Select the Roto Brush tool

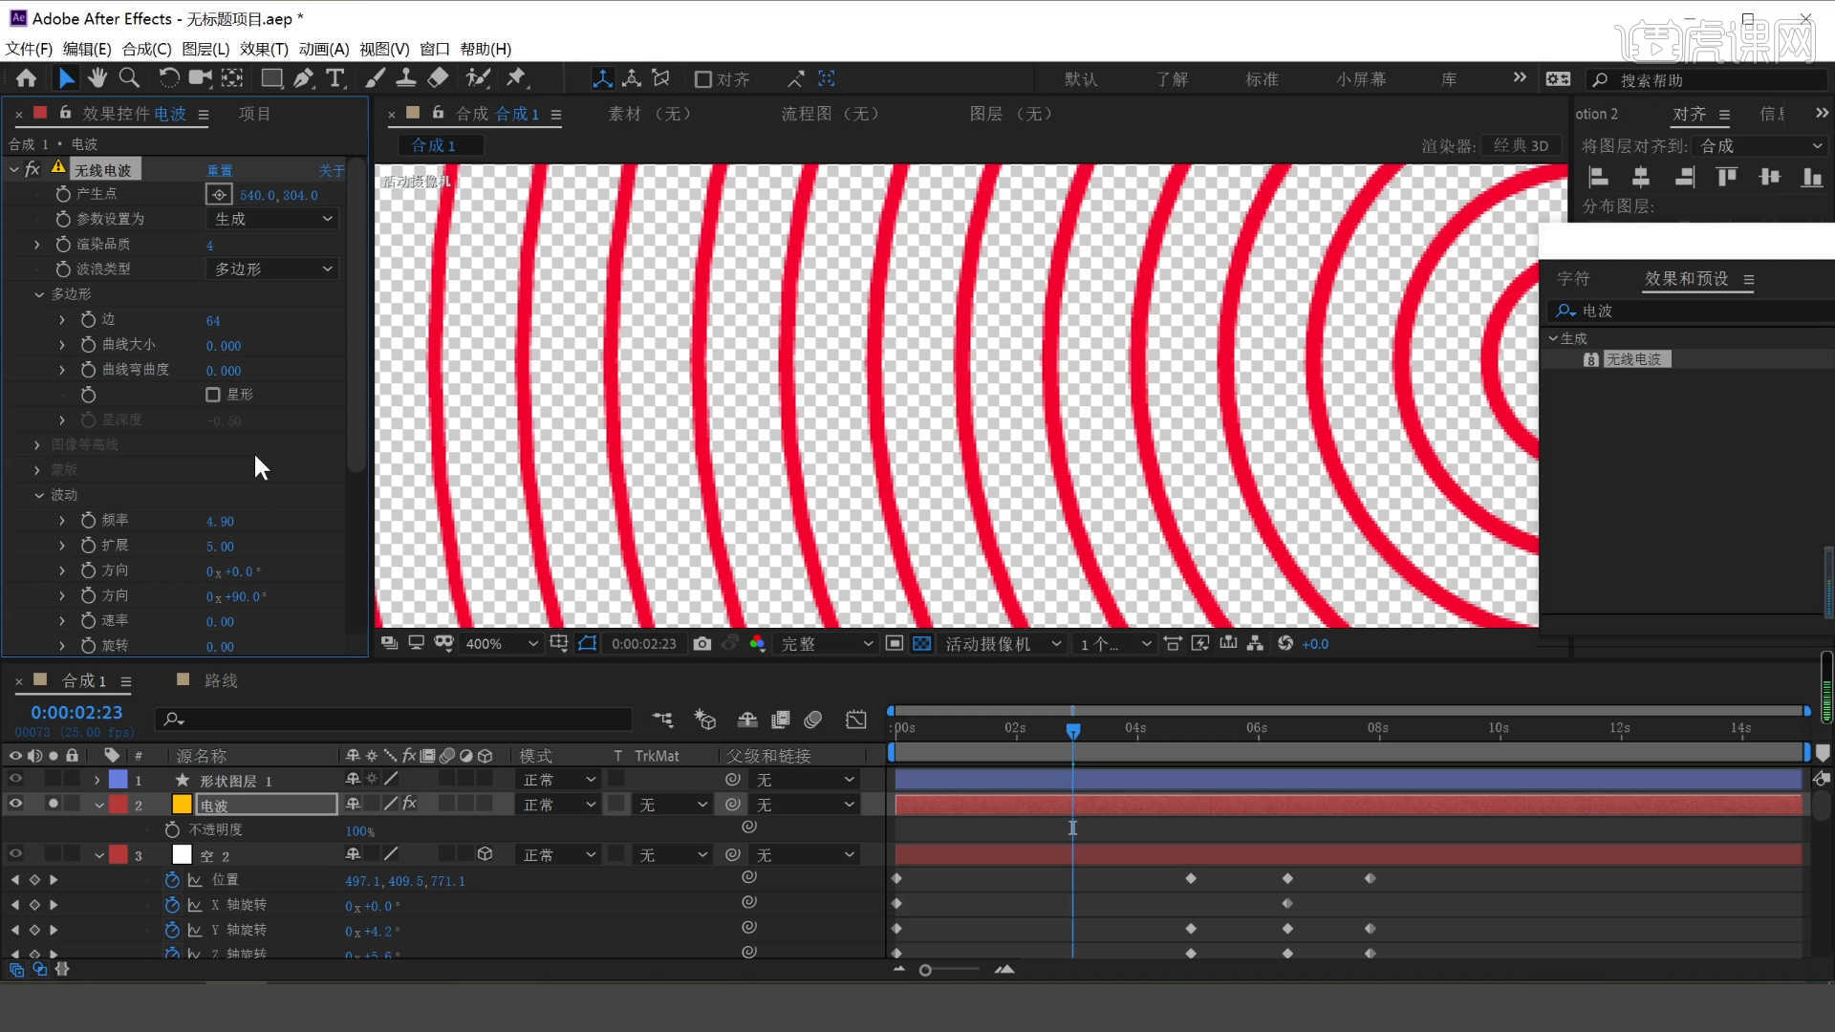478,78
